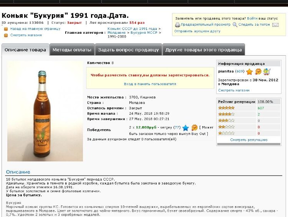Click the orange arrow icon beside 'Назад на главную страницу'

point(6,29)
